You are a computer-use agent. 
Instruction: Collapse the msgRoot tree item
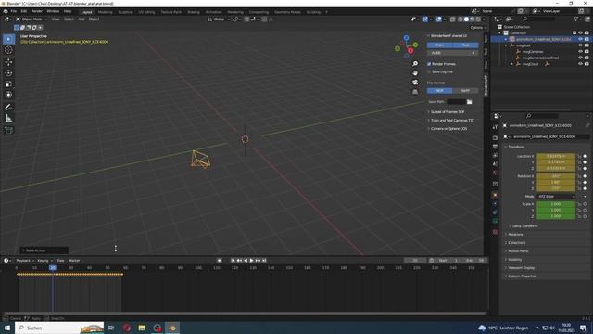click(x=506, y=45)
